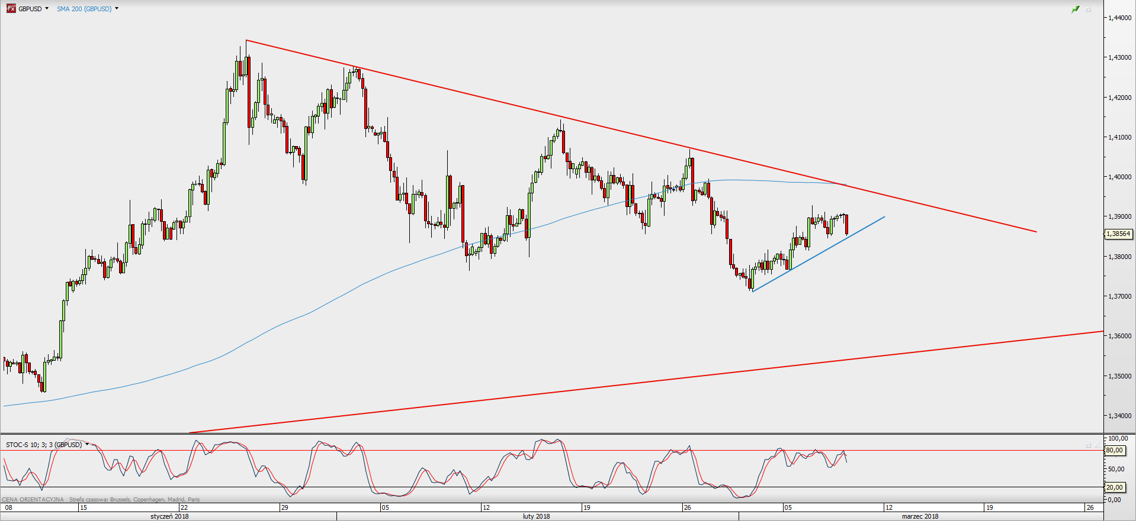Image resolution: width=1136 pixels, height=521 pixels.
Task: Click the red Fx instrument icon
Action: (11, 8)
